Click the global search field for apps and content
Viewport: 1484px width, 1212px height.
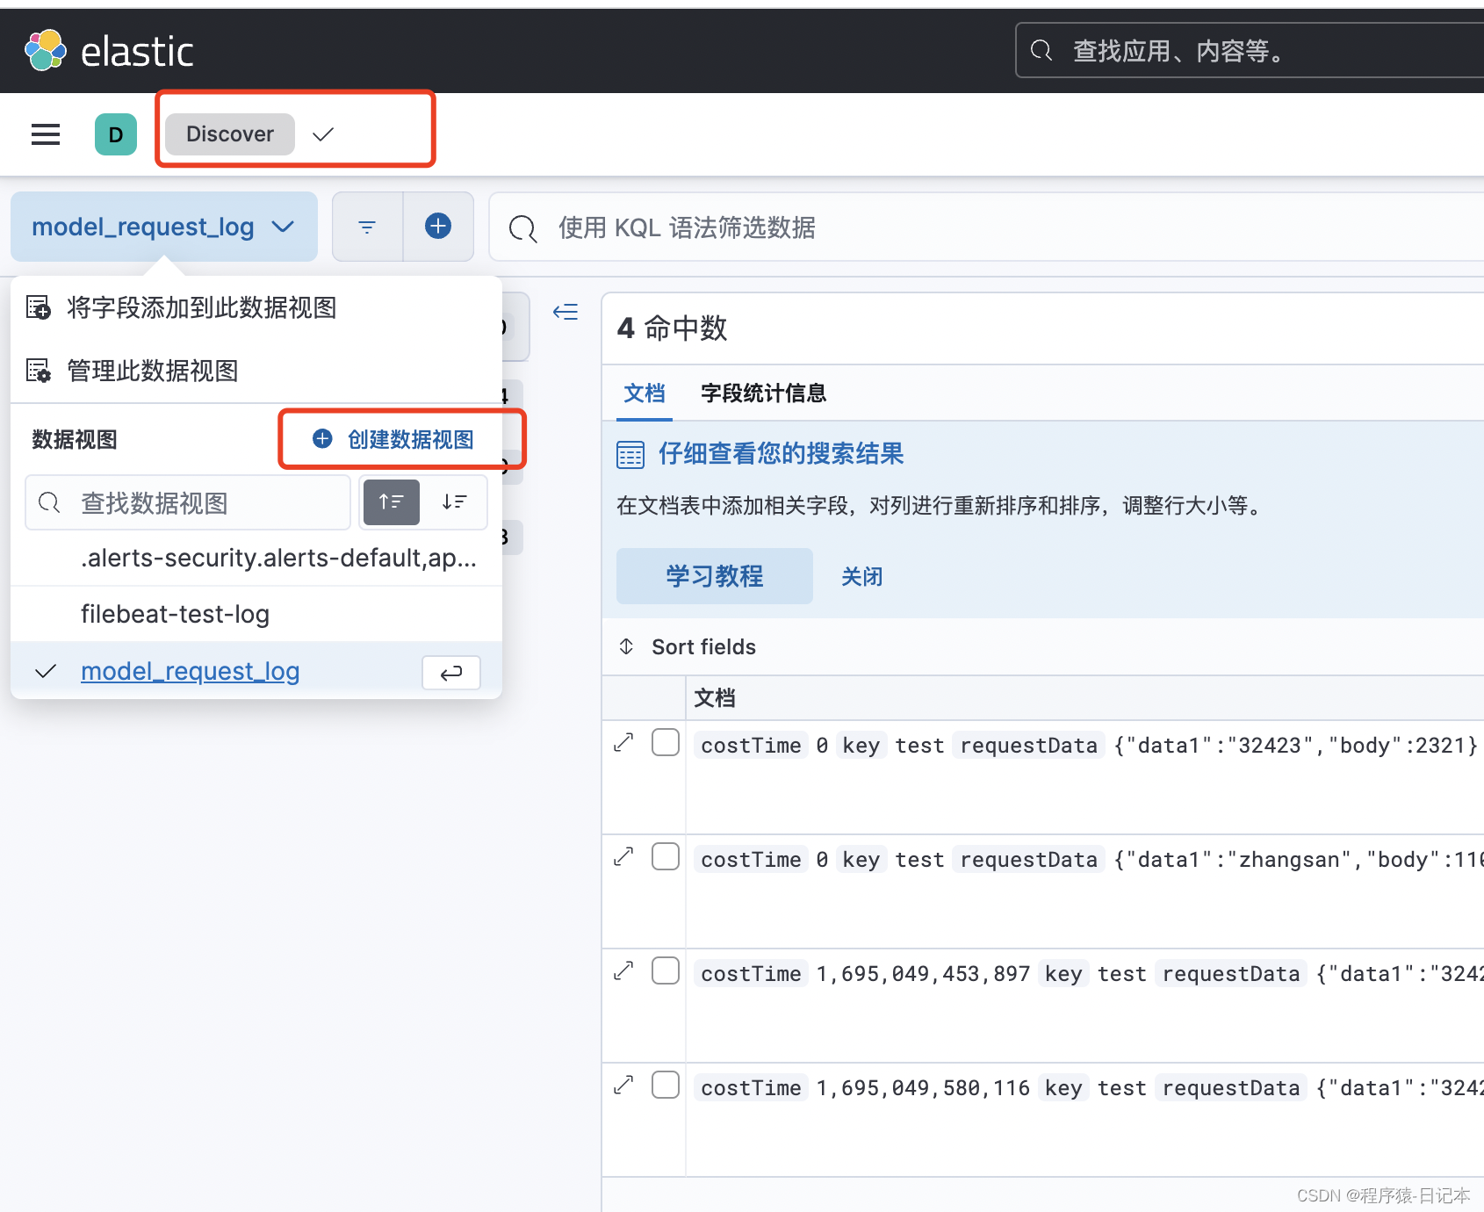point(1250,51)
